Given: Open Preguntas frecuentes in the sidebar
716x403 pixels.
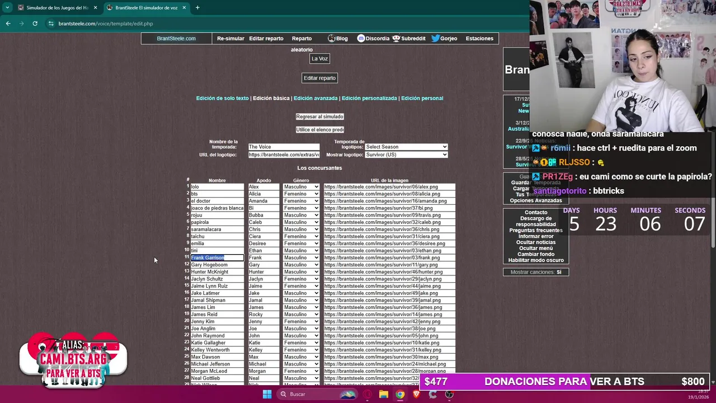Looking at the screenshot, I should [536, 231].
